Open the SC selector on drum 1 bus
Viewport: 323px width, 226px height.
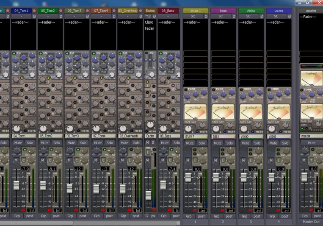click(193, 16)
